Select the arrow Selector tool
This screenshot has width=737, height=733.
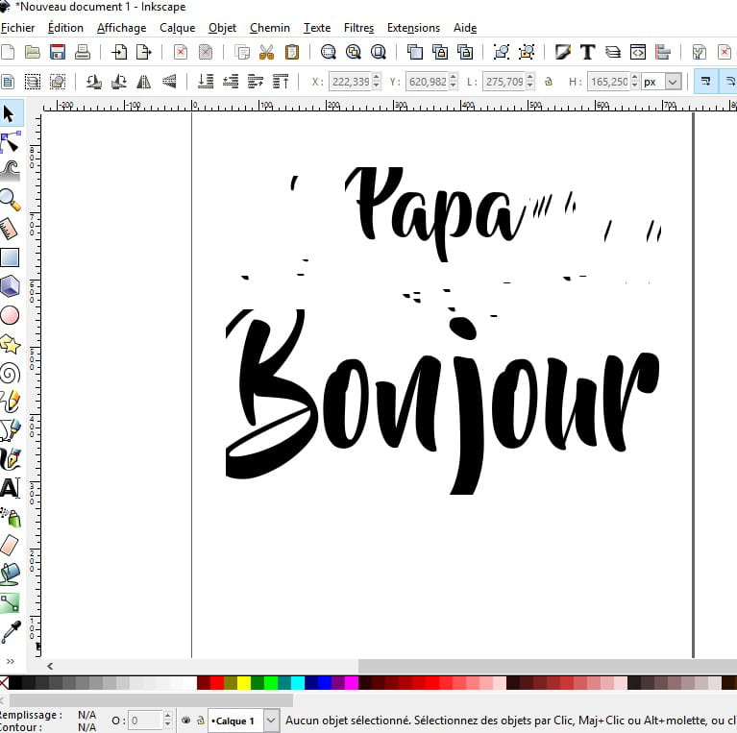pos(9,113)
